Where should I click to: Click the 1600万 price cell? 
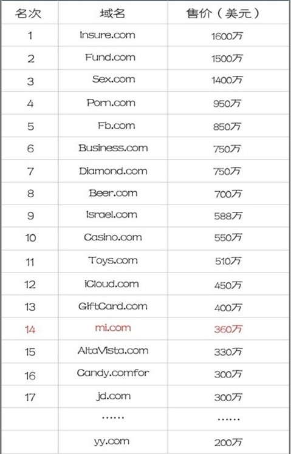click(x=227, y=36)
